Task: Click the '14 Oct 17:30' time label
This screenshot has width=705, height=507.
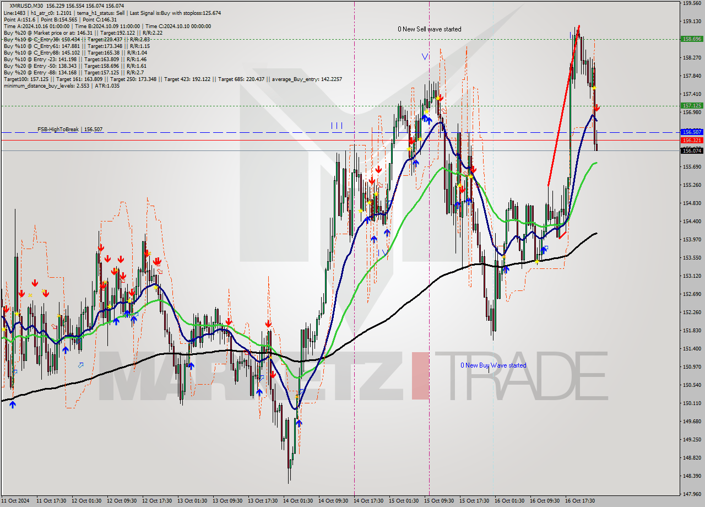Action: [368, 501]
